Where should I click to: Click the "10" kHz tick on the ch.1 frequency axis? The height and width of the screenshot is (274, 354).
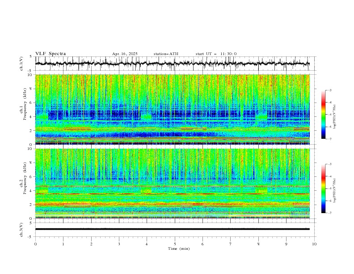[x=31, y=75]
